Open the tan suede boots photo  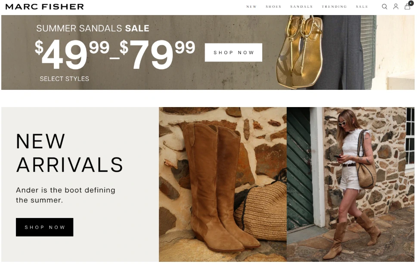point(223,184)
